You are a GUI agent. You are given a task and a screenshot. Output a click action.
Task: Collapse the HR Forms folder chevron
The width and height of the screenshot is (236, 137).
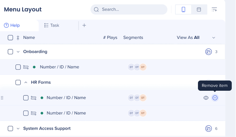26,82
